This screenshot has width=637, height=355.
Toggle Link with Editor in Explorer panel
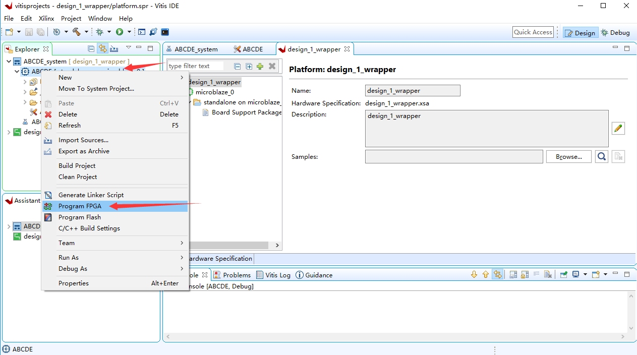point(103,48)
